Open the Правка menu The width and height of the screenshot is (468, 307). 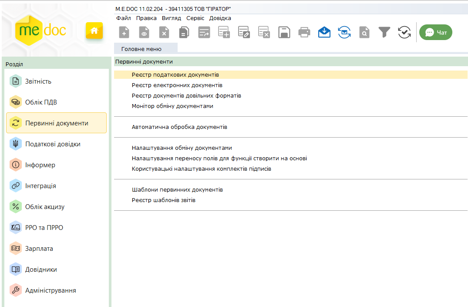click(x=146, y=18)
